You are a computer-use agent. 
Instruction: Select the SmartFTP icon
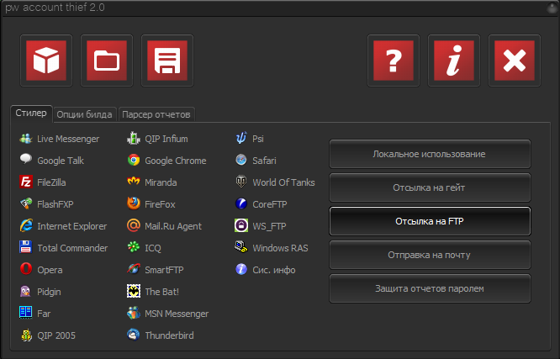[134, 269]
